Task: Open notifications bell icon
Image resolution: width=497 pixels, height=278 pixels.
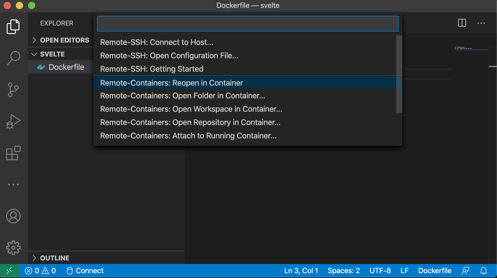Action: click(484, 270)
